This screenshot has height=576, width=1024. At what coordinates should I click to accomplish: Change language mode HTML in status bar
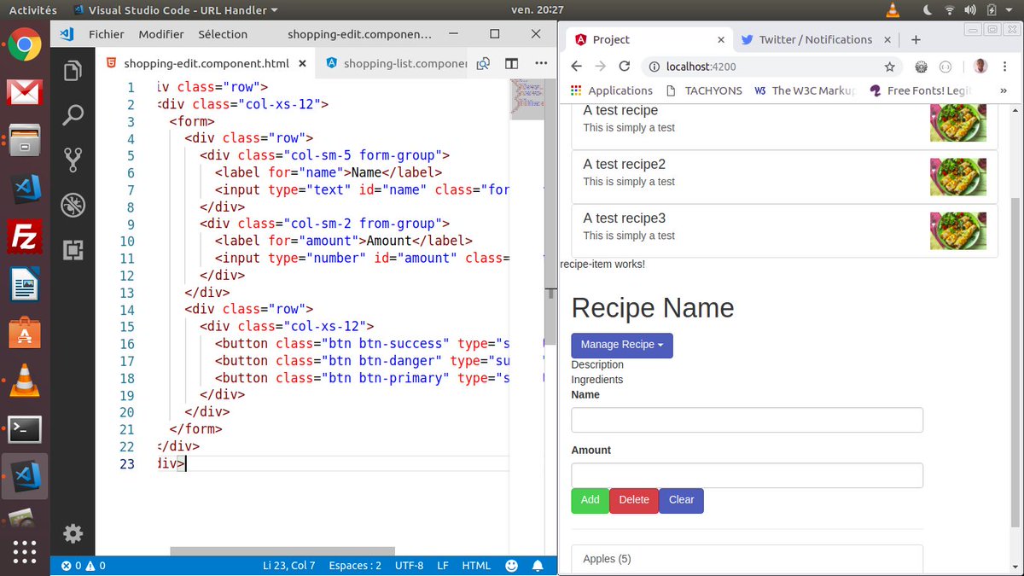pyautogui.click(x=476, y=565)
